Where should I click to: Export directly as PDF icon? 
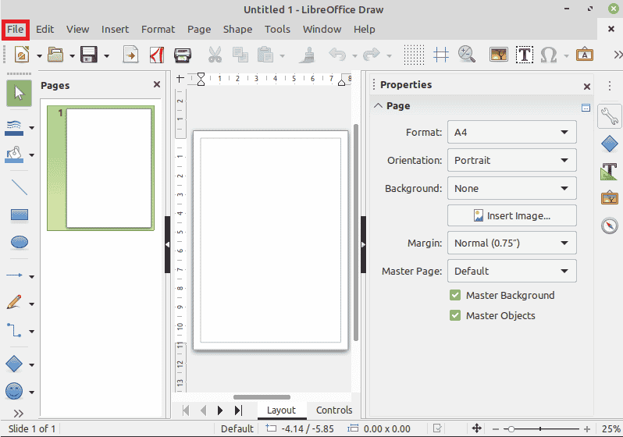point(157,55)
